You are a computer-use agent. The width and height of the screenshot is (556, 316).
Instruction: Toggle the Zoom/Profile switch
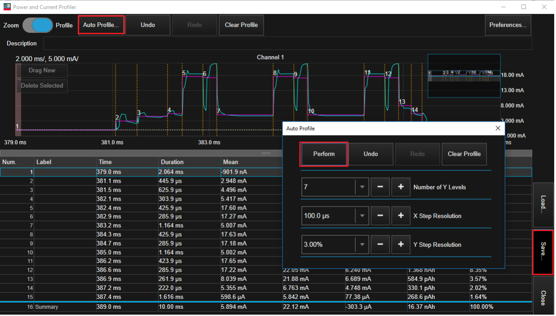click(38, 25)
